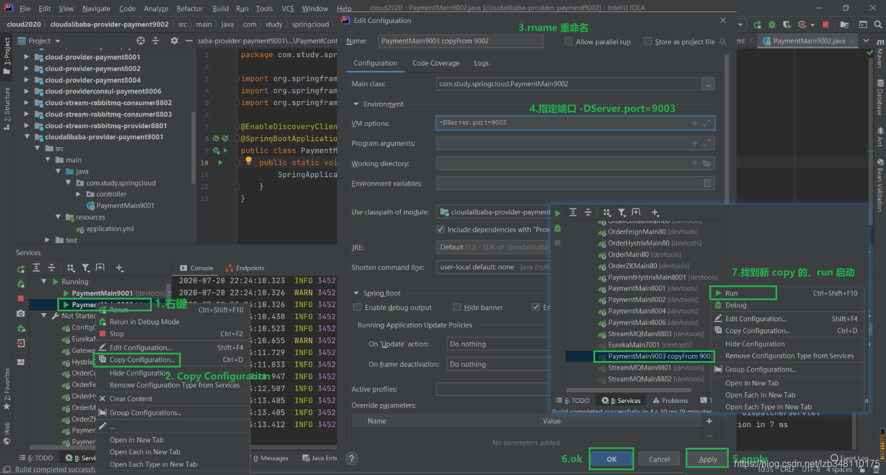Click the filter icon in right Services toolbar
This screenshot has width=886, height=475.
622,212
